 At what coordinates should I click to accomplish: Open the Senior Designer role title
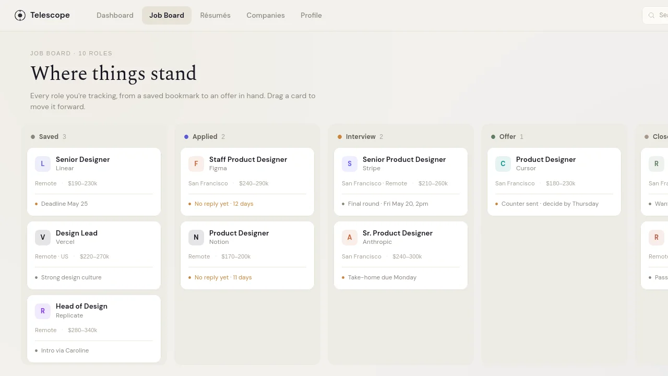tap(82, 159)
